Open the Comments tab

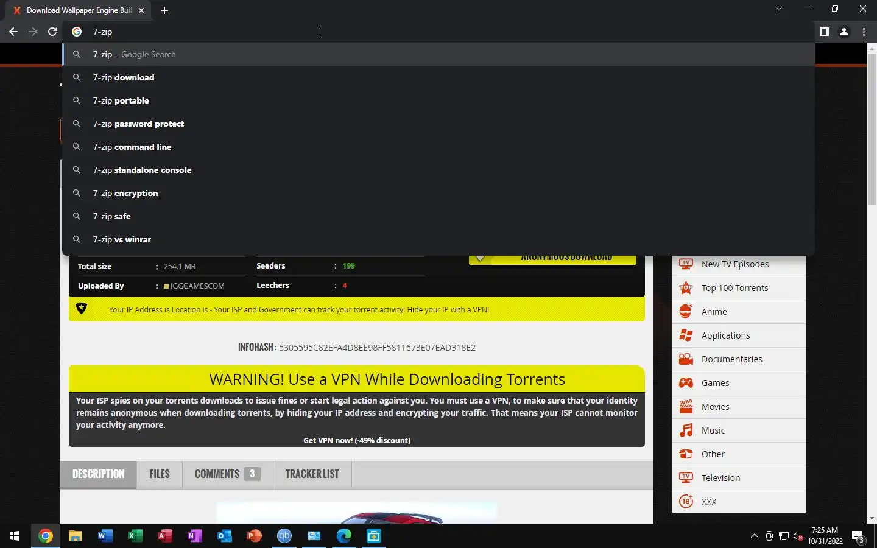coord(227,474)
